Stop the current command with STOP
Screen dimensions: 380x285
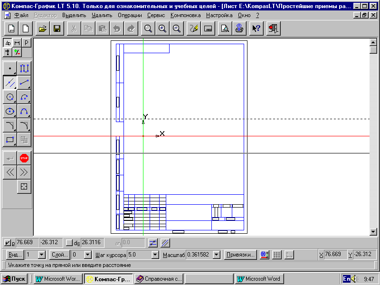click(24, 158)
